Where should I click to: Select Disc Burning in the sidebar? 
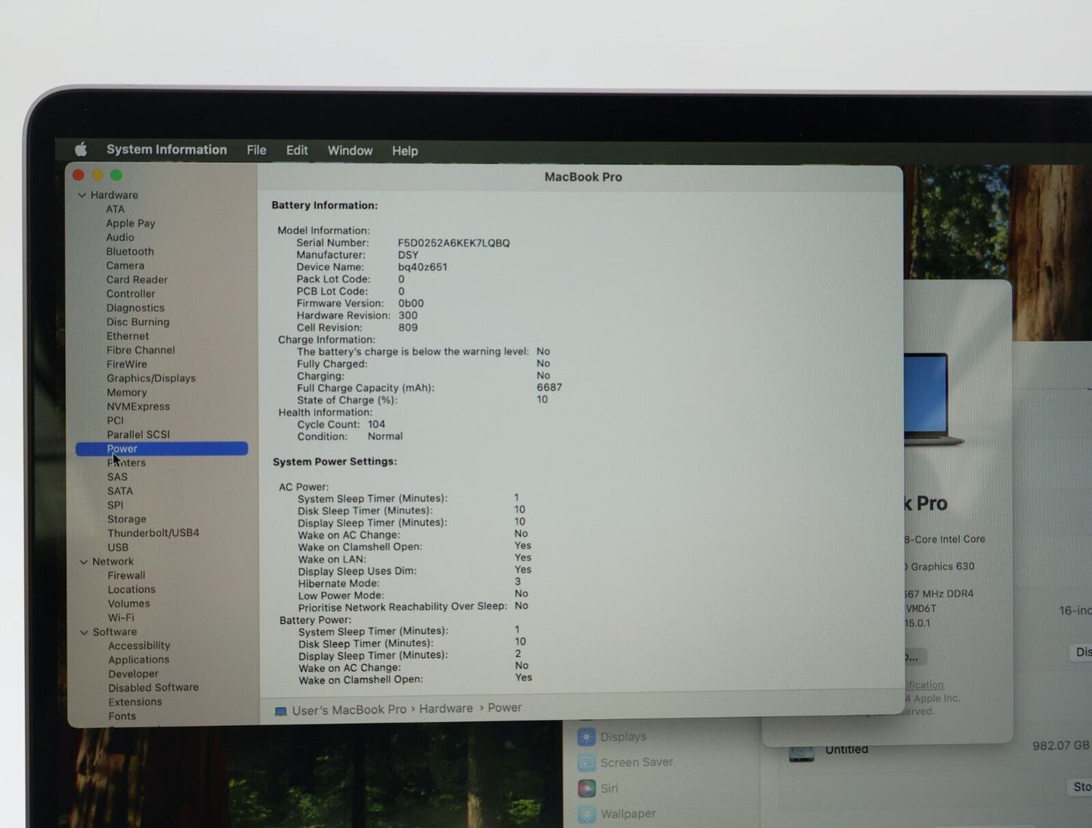coord(138,322)
